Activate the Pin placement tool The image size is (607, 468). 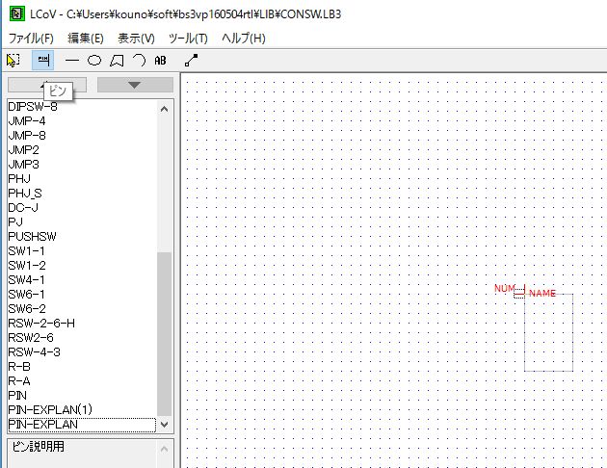pos(43,61)
